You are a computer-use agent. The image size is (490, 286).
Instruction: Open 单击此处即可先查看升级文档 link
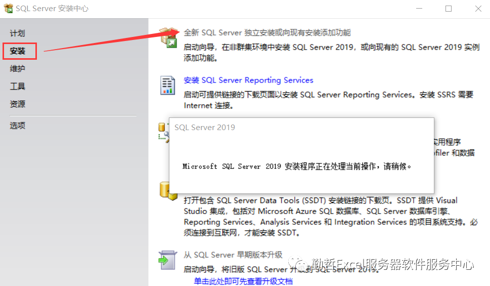coord(243,281)
